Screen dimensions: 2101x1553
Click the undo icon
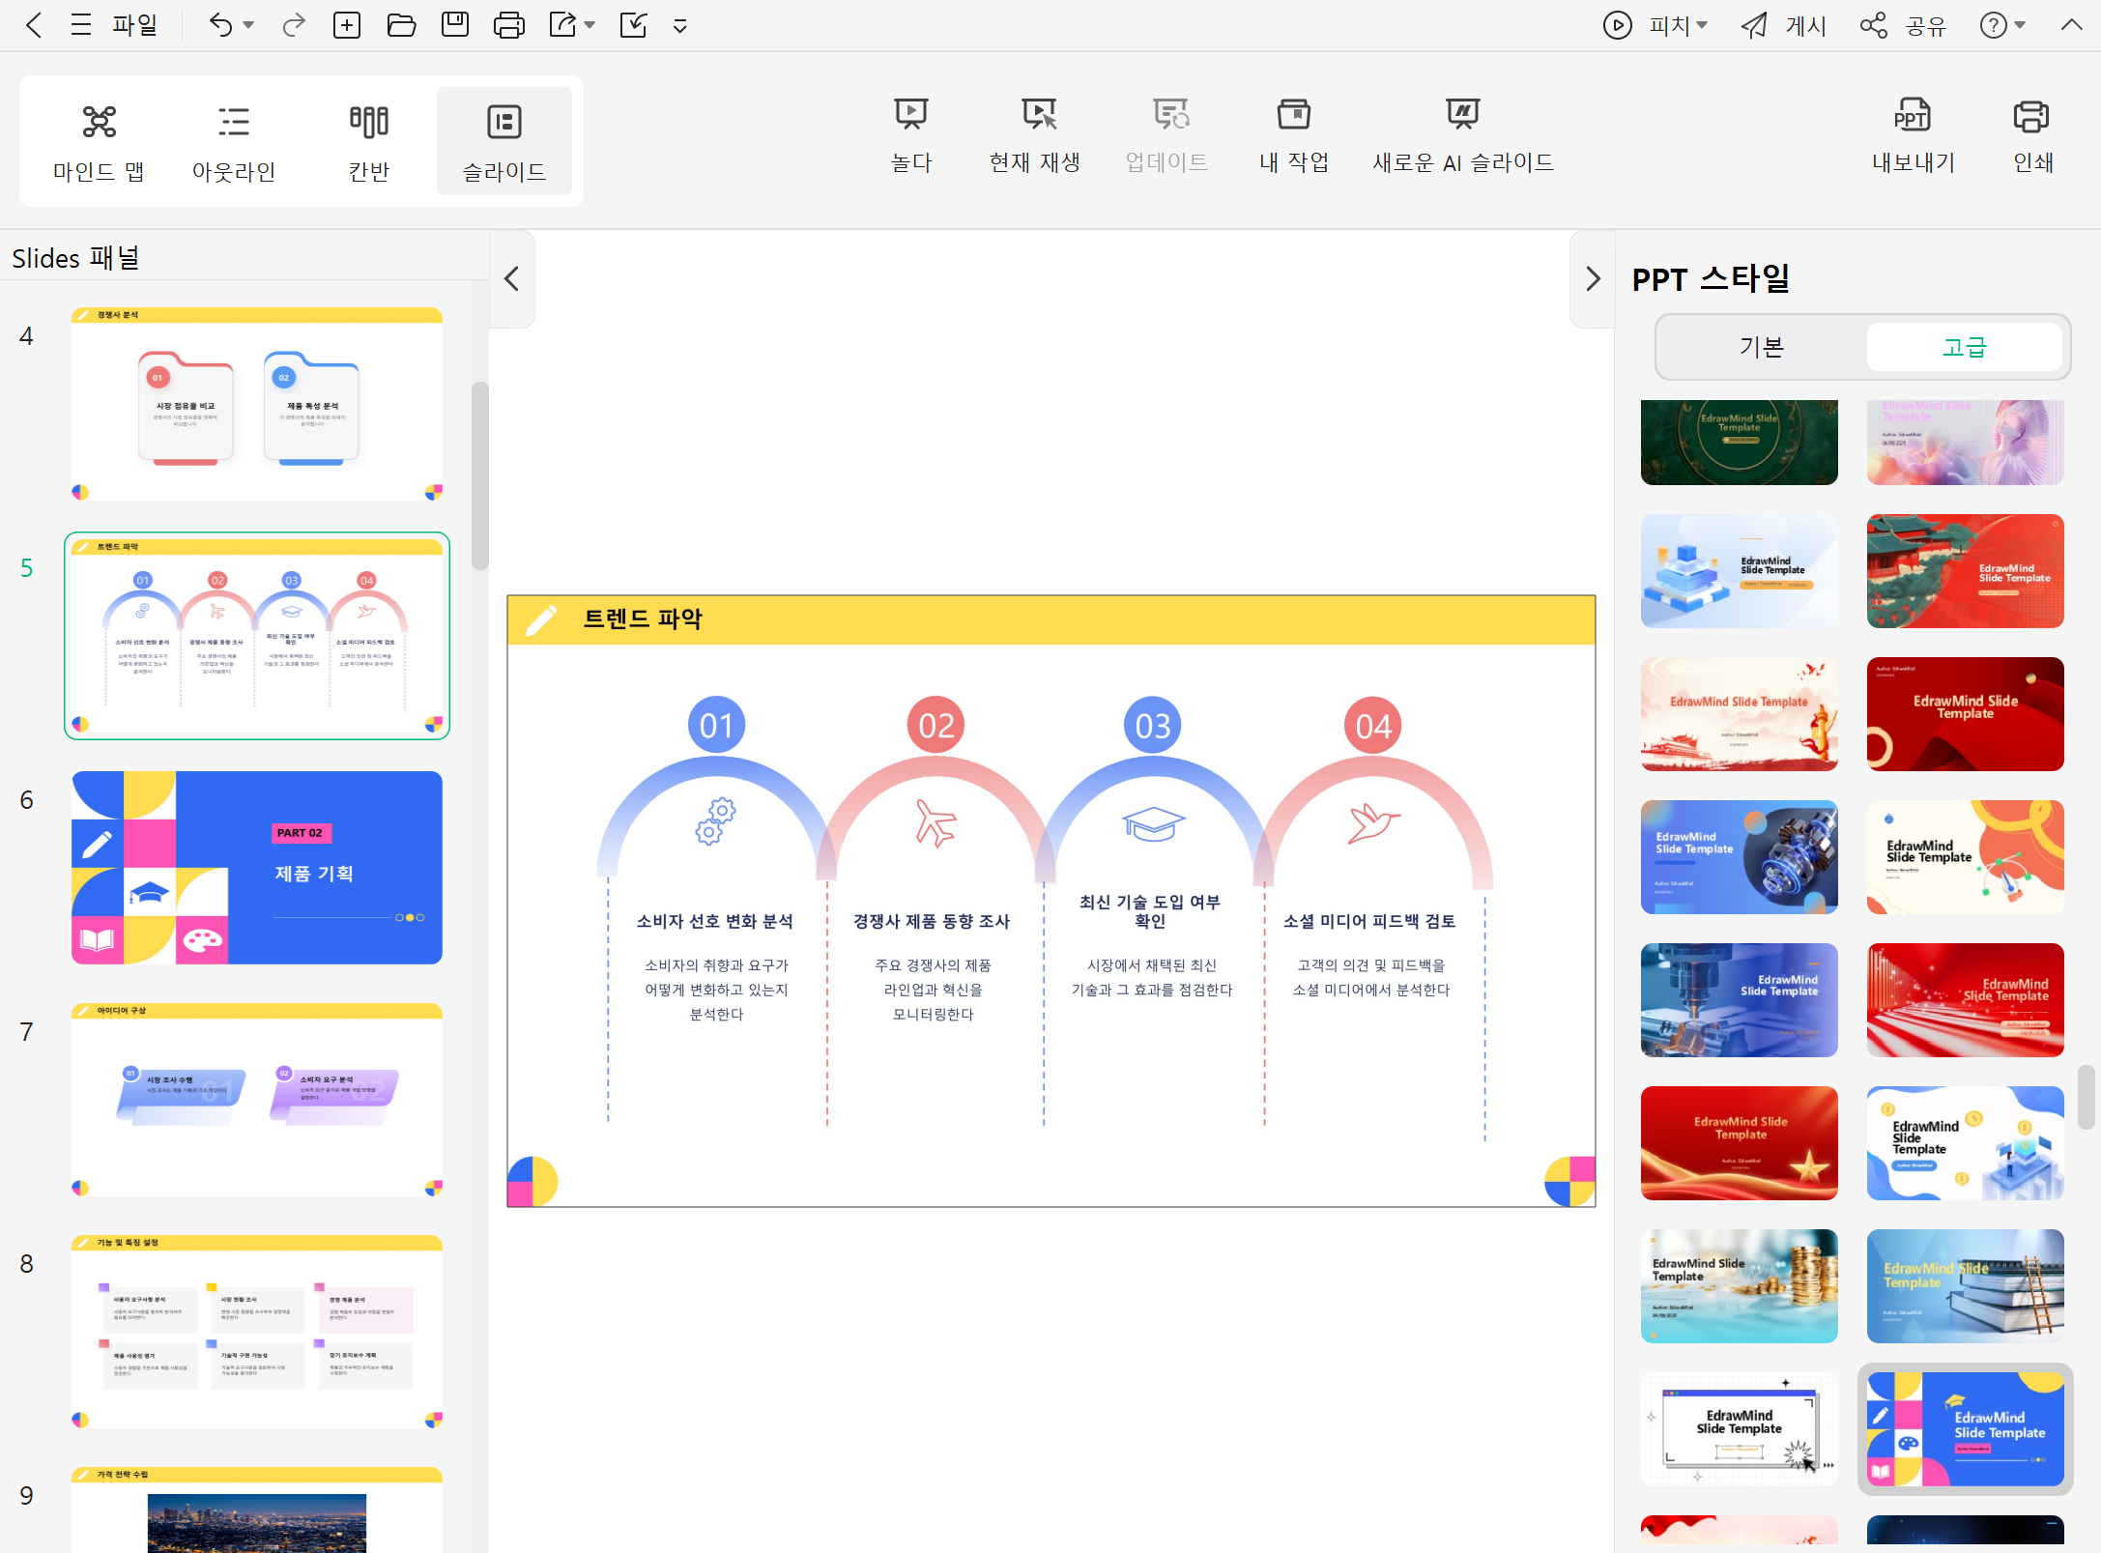(220, 25)
